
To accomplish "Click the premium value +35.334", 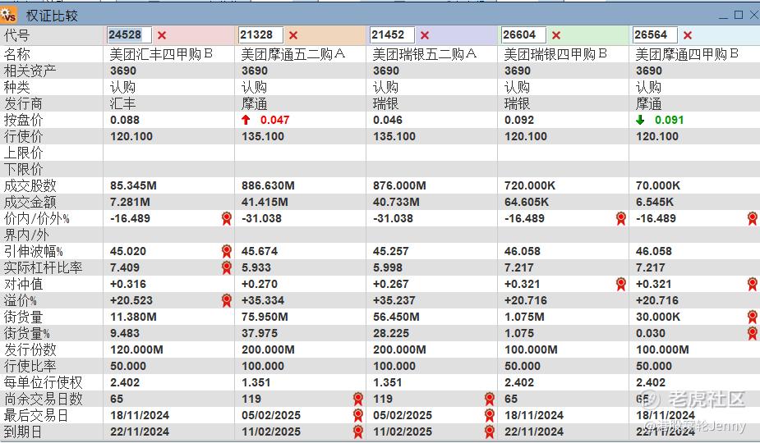I will [x=263, y=300].
